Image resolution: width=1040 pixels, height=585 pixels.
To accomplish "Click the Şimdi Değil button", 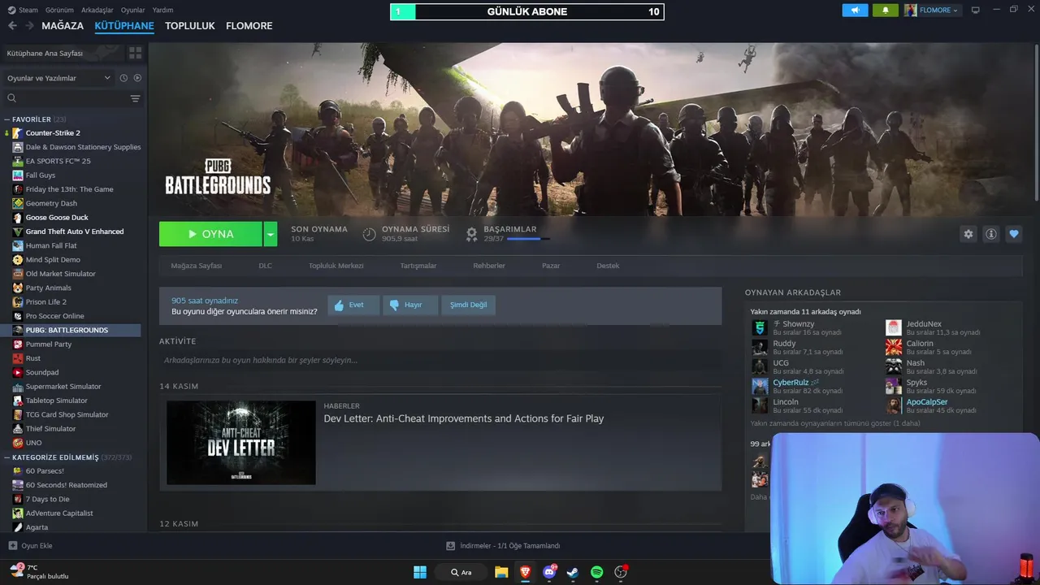I will (x=469, y=305).
